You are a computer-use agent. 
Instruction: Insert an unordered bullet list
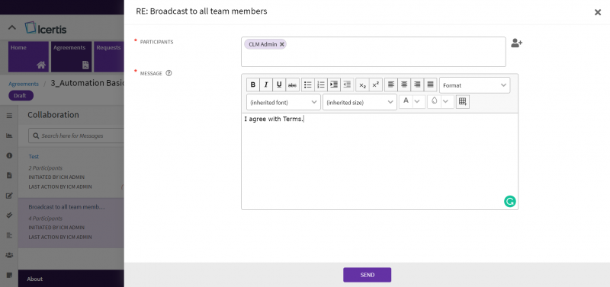tap(308, 85)
